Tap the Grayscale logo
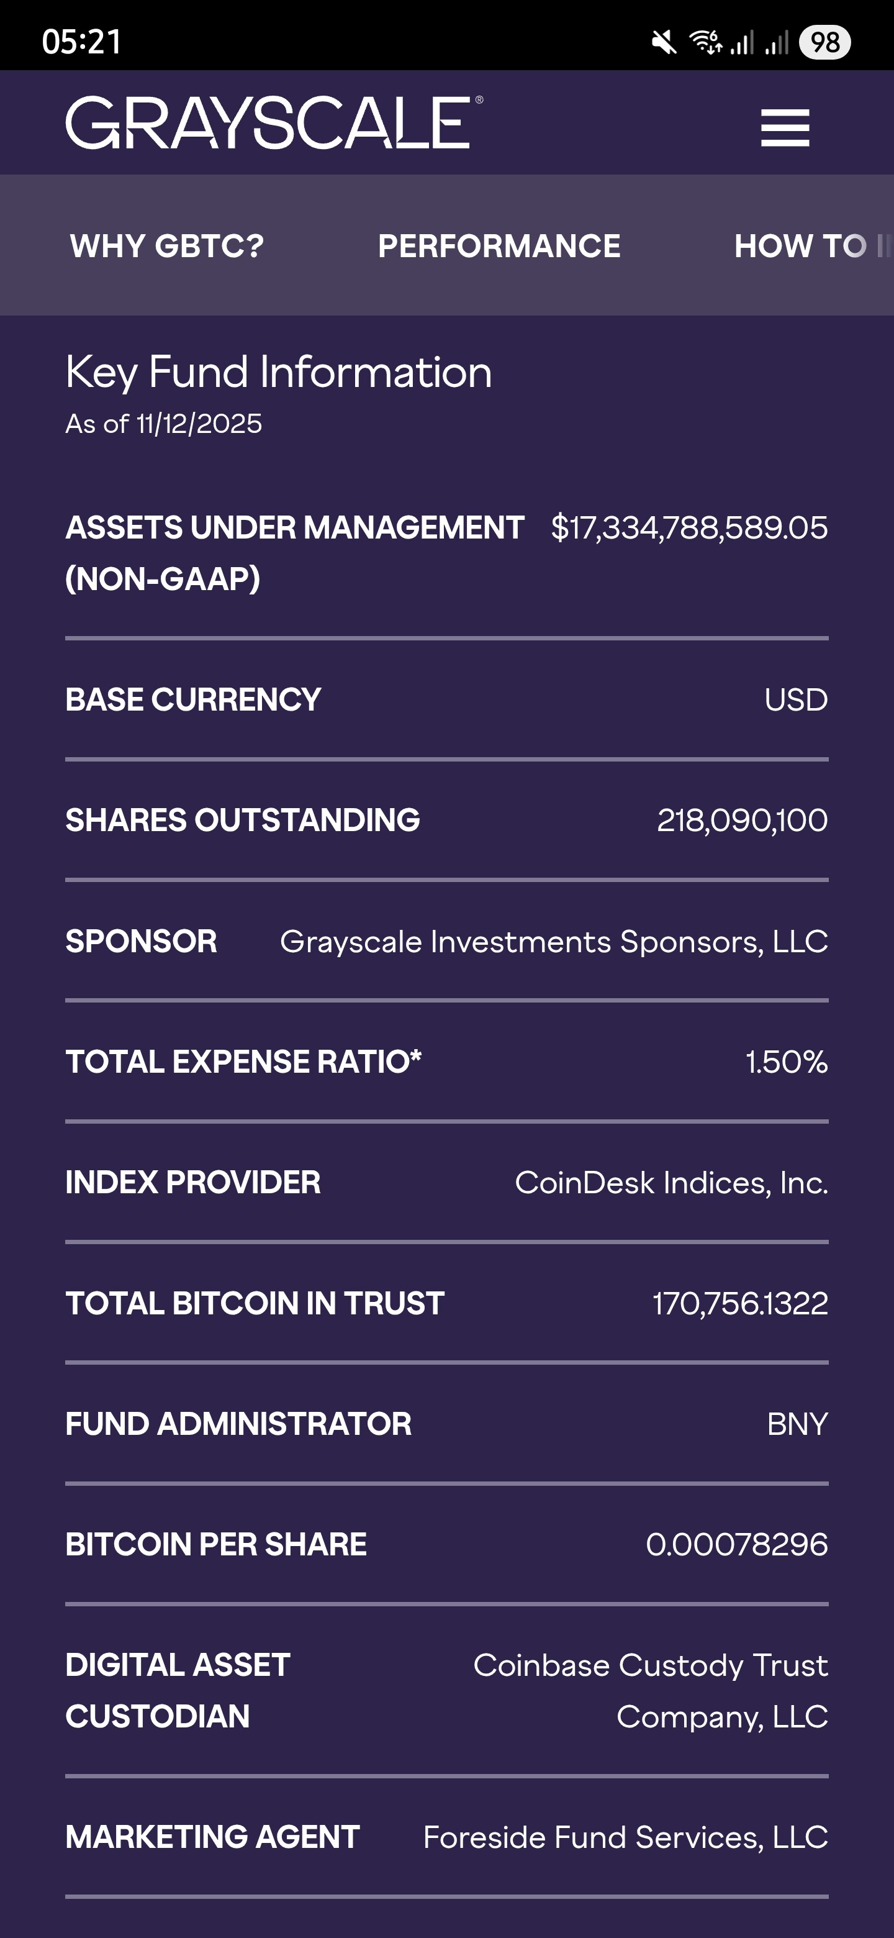 pyautogui.click(x=274, y=122)
